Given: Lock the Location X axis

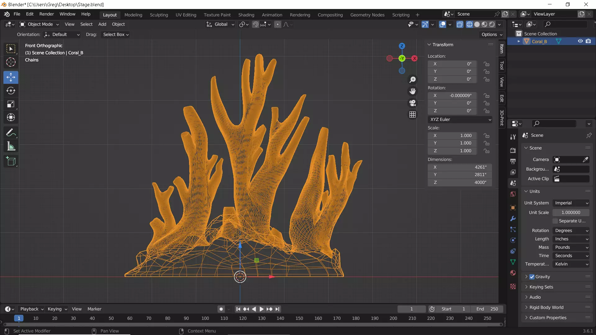Looking at the screenshot, I should tap(486, 64).
